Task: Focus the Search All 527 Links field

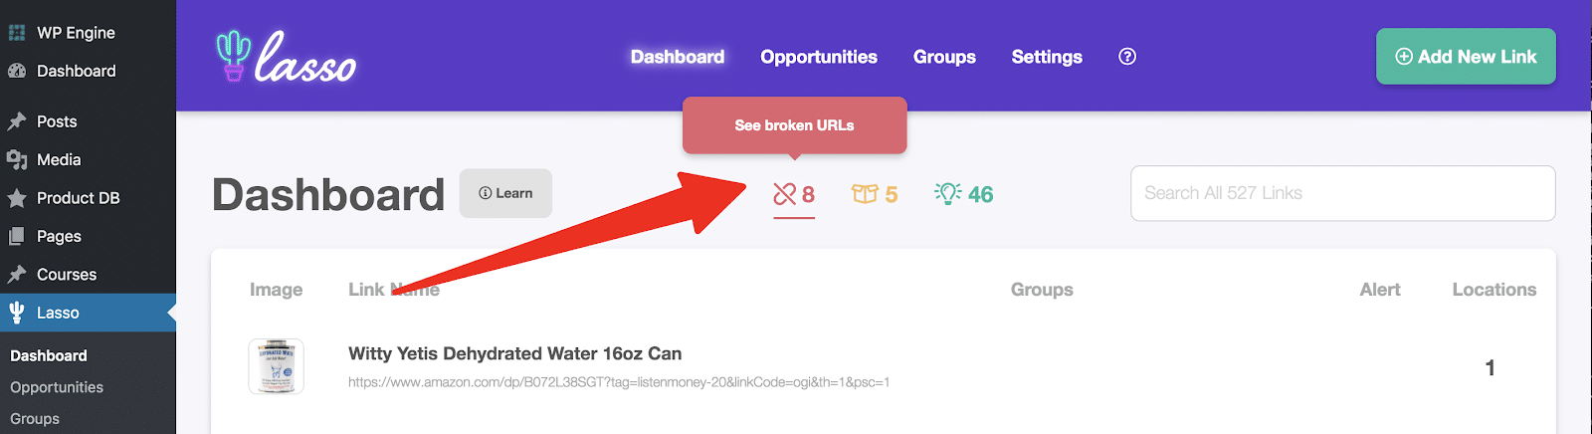Action: click(x=1342, y=193)
